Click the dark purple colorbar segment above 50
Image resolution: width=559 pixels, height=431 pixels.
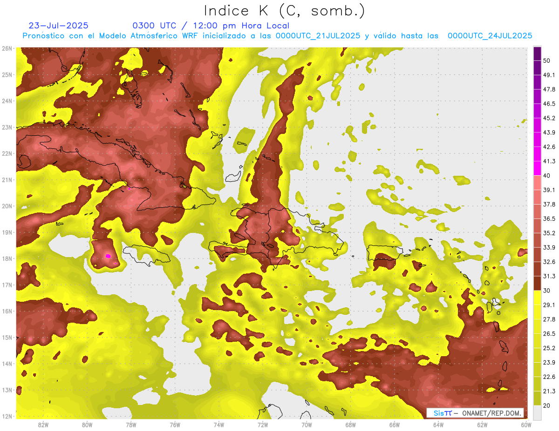(x=537, y=54)
